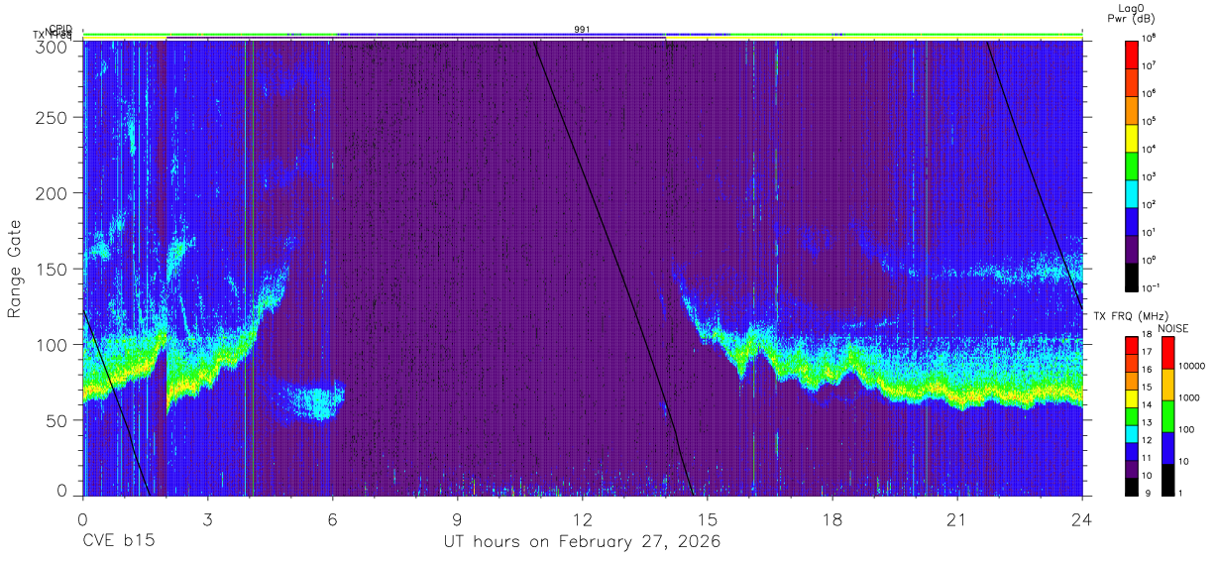Click the '200' range gate tick label

[53, 193]
